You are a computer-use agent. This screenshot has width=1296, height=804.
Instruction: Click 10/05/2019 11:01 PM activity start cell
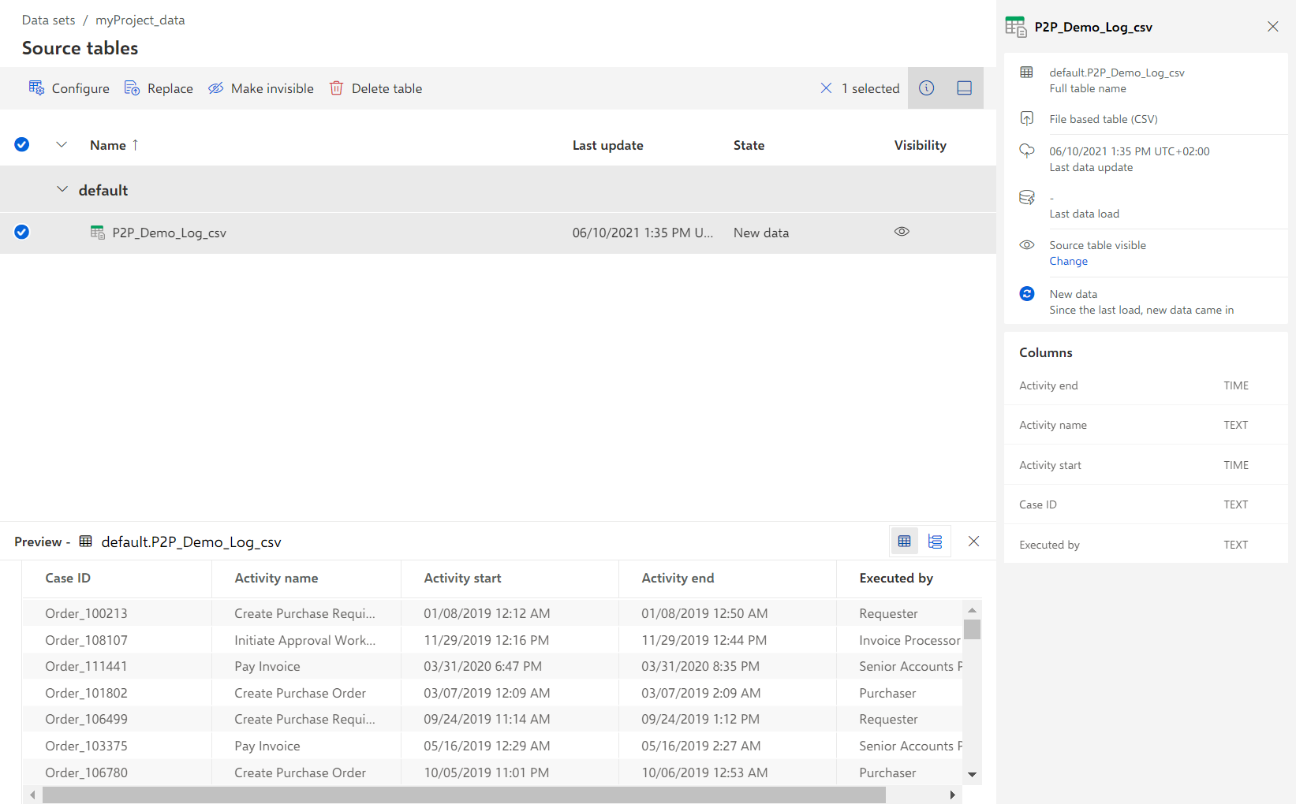486,772
